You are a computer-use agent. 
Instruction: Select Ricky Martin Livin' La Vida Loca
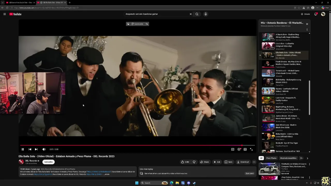point(284,136)
